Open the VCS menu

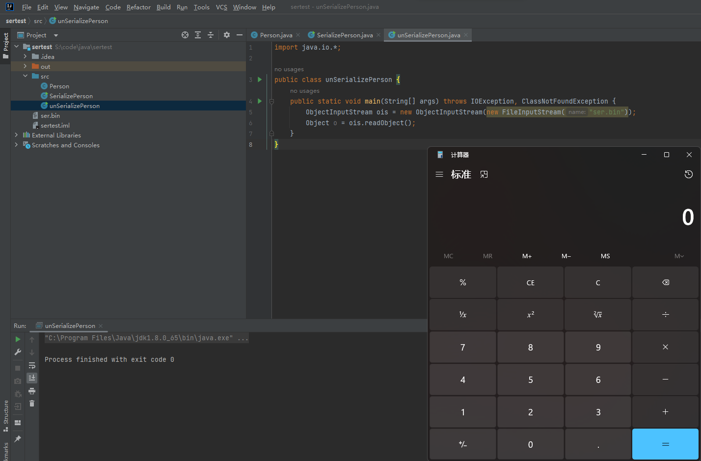pos(221,7)
